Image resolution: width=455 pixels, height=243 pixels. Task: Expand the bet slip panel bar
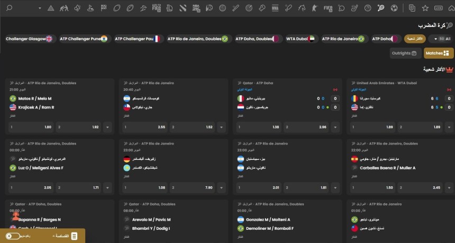click(x=42, y=236)
